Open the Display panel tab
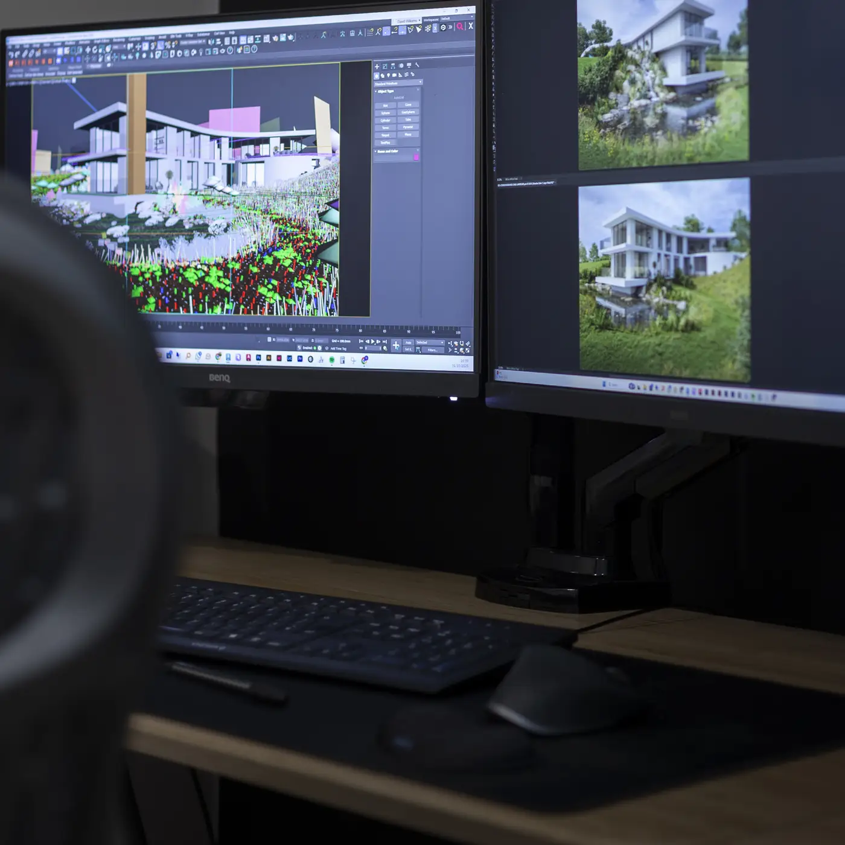Viewport: 845px width, 845px height. coord(409,65)
